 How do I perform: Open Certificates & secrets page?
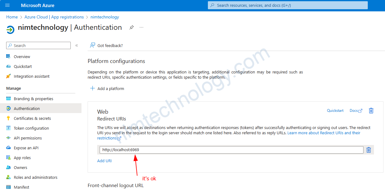click(32, 118)
